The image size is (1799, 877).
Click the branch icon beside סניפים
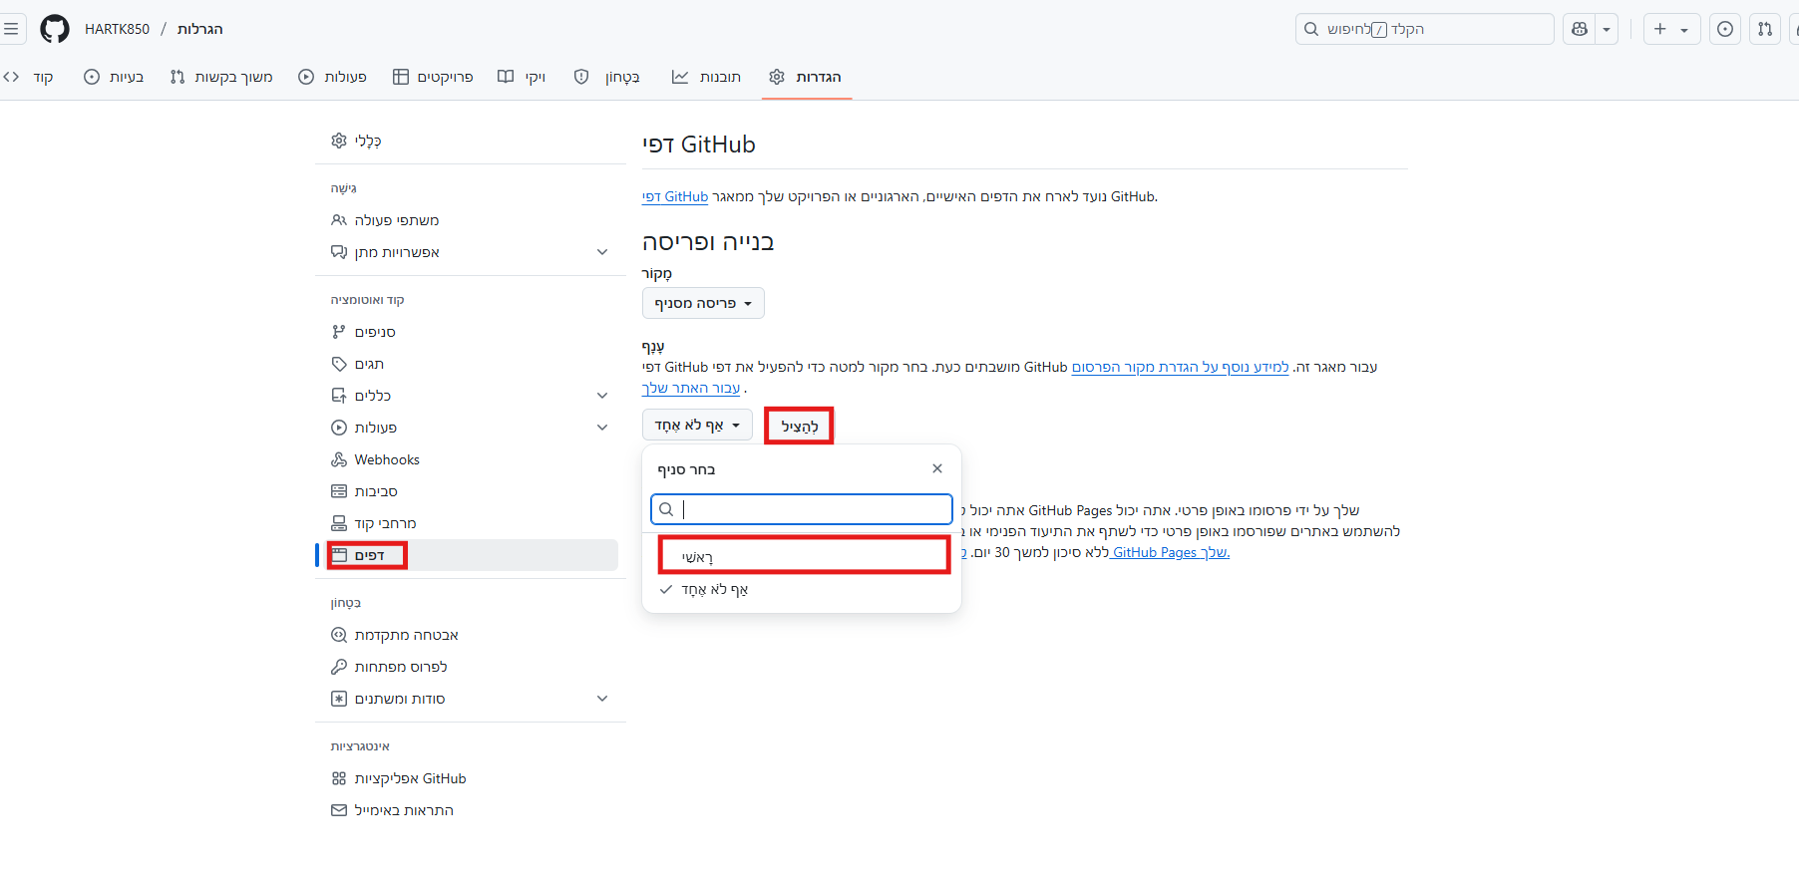point(339,332)
